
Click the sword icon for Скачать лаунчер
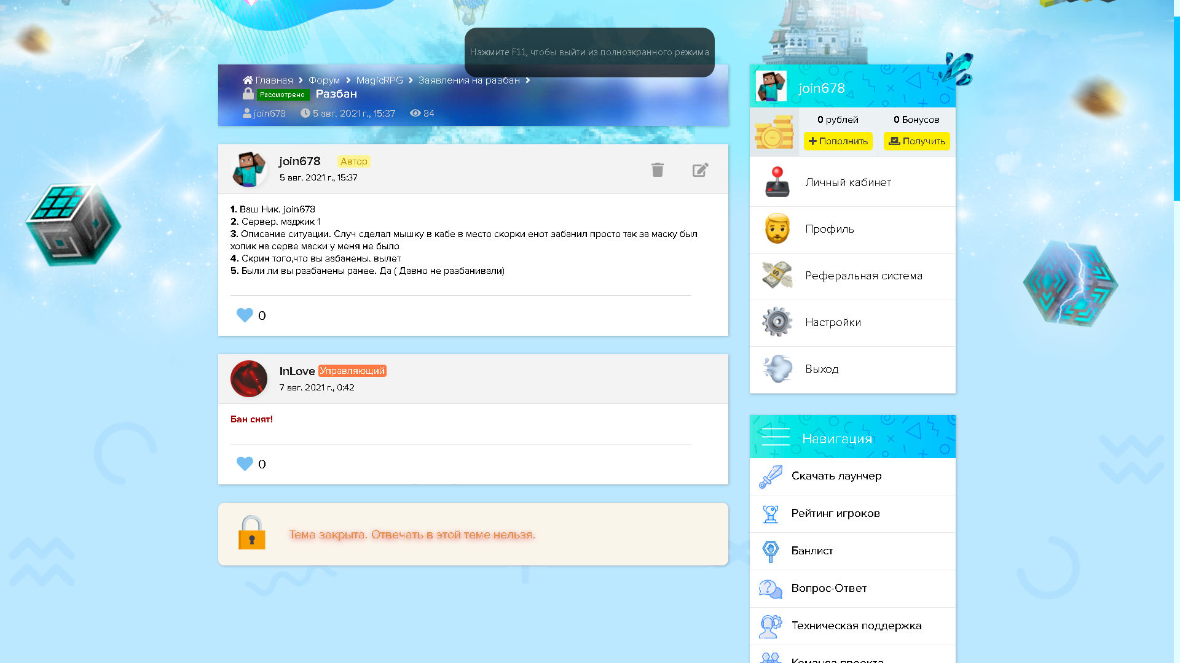[770, 476]
